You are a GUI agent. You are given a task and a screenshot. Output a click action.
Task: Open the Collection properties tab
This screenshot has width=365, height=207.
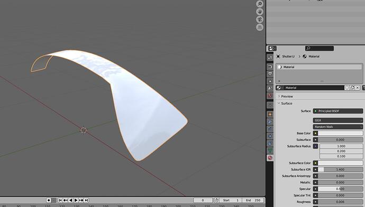pyautogui.click(x=270, y=105)
